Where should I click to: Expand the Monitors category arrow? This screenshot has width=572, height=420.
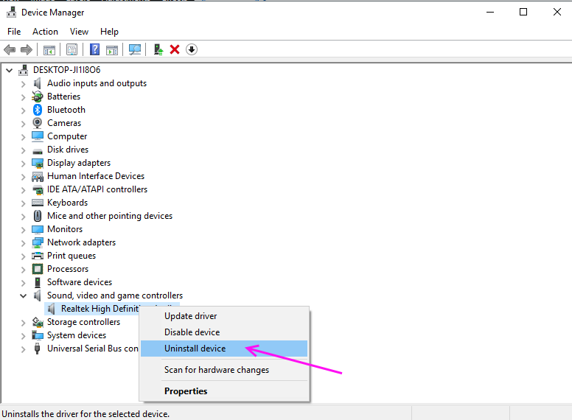pyautogui.click(x=23, y=230)
